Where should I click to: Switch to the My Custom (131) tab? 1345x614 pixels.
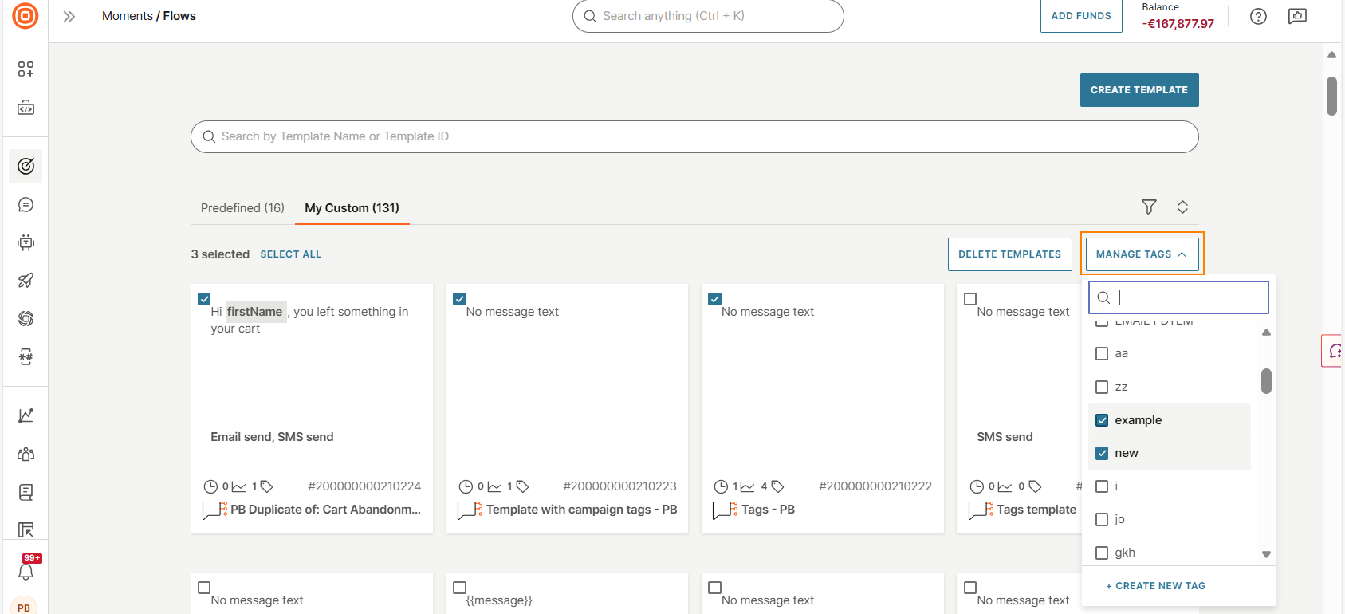coord(352,208)
